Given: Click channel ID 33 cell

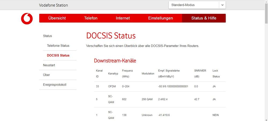Looking at the screenshot, I should 97,86.
